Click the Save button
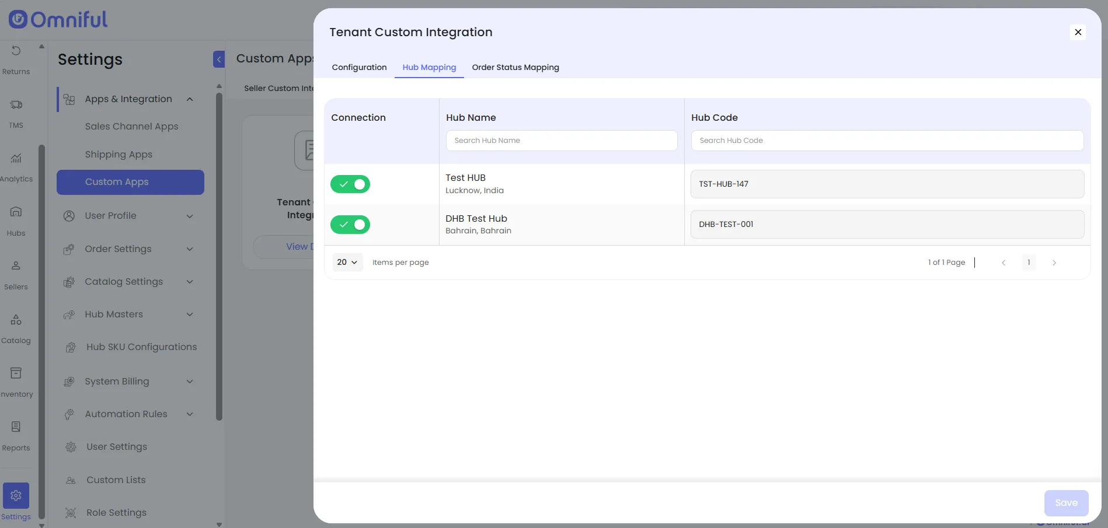The height and width of the screenshot is (528, 1108). (x=1066, y=503)
